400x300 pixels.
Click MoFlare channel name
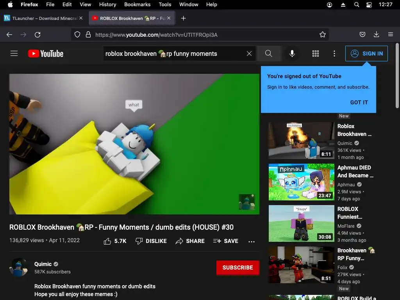[x=346, y=226]
